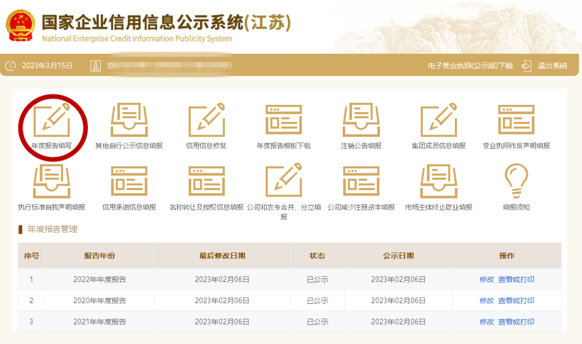
Task: Select the 2021年年度报告 cell
Action: tap(100, 322)
